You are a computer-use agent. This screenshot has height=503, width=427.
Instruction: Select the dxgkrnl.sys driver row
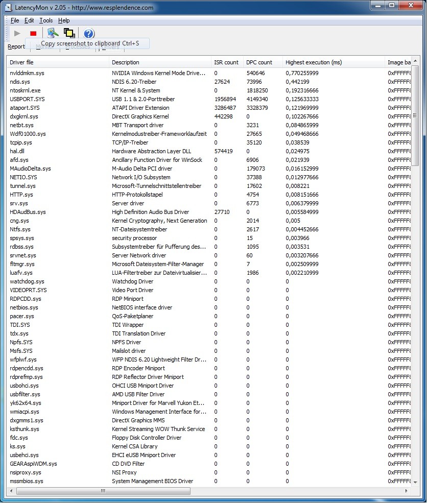tap(209, 116)
